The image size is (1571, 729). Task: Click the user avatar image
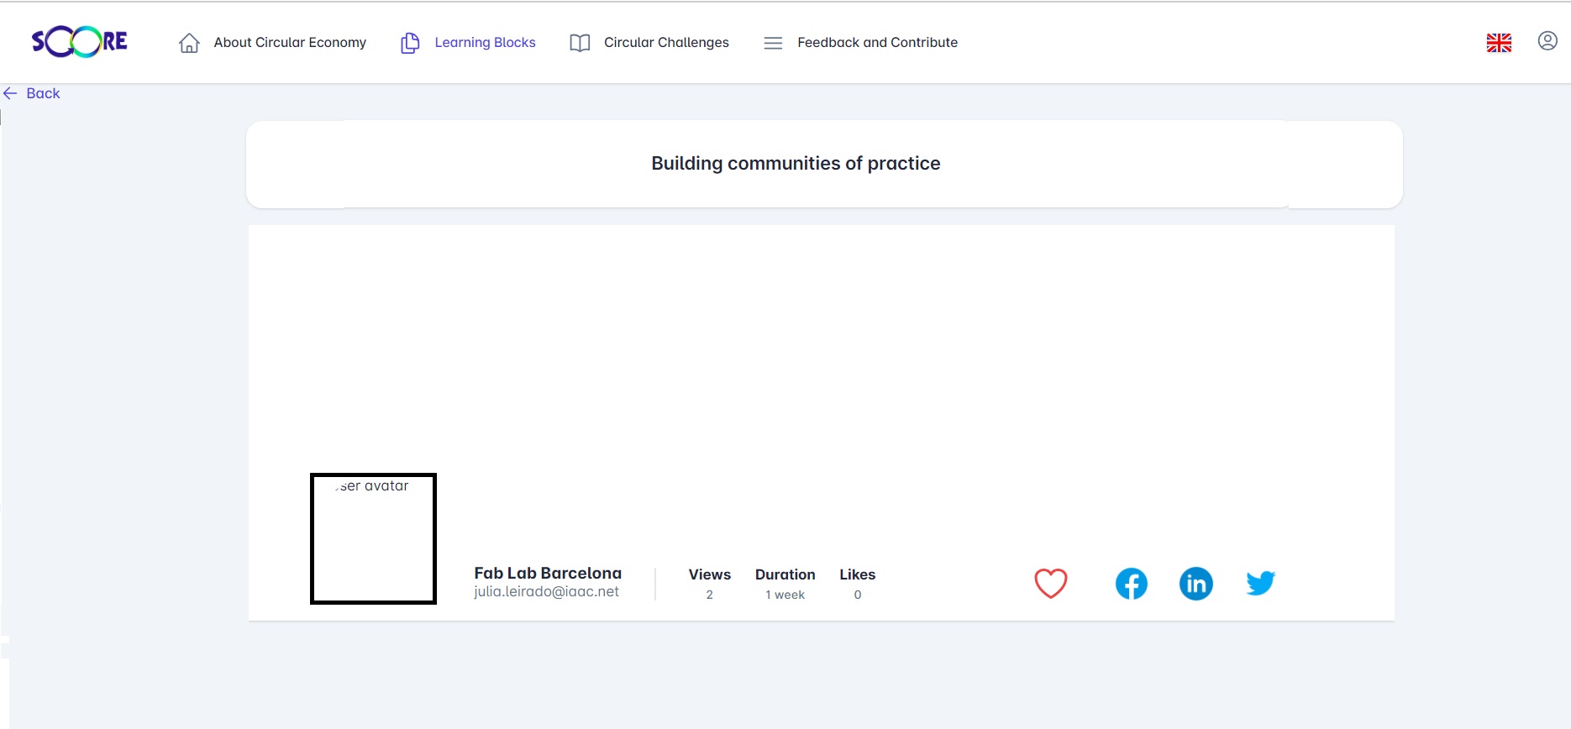tap(373, 538)
